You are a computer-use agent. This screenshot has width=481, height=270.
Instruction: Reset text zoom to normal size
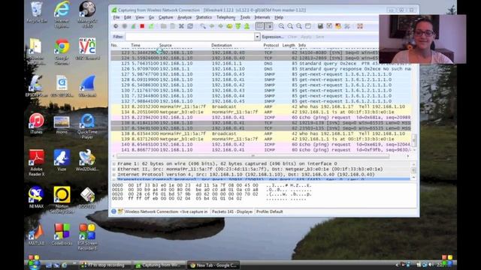(299, 26)
